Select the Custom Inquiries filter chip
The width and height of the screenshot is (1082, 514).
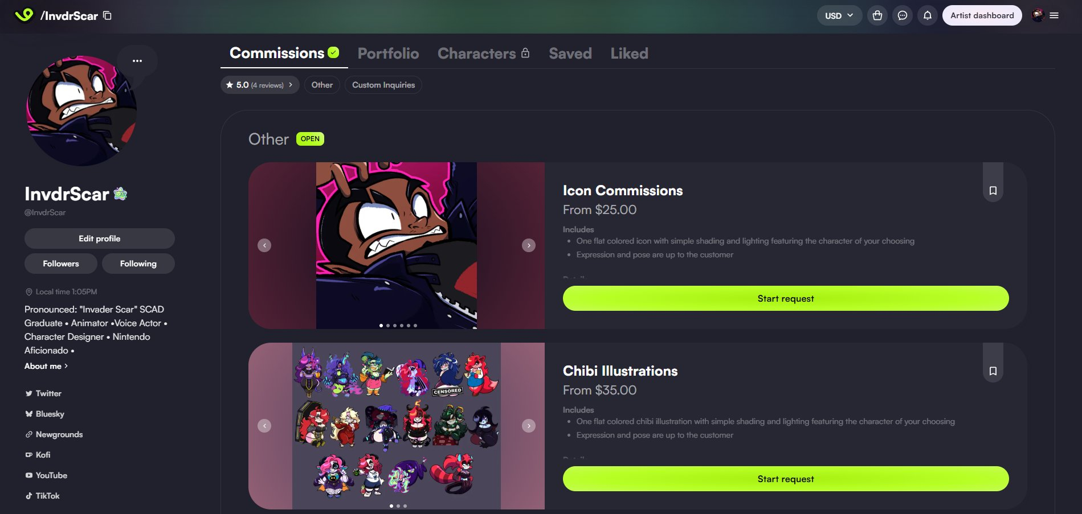383,85
